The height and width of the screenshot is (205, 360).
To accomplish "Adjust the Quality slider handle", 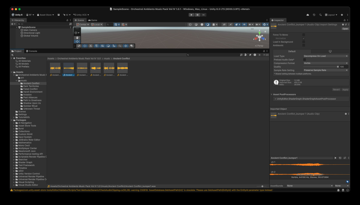I will [338, 67].
